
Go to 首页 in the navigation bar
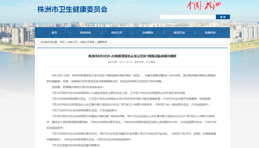(54, 33)
